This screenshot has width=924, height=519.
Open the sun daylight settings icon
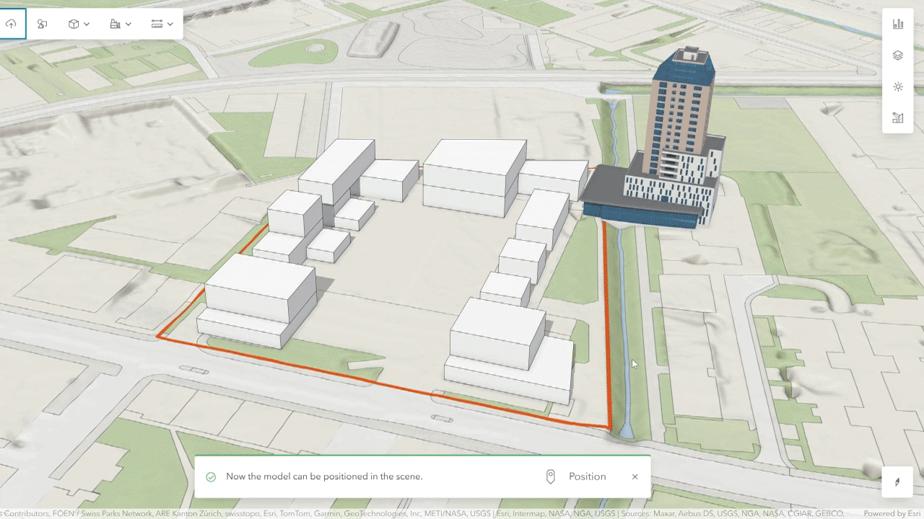pos(898,86)
